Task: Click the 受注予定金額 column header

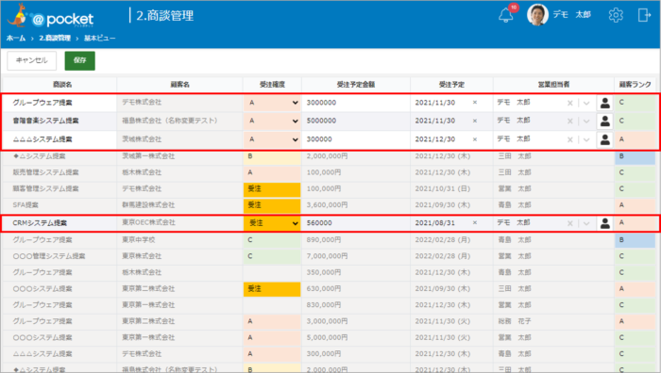Action: (x=356, y=85)
